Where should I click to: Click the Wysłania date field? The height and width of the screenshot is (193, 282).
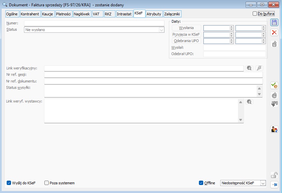click(x=217, y=28)
